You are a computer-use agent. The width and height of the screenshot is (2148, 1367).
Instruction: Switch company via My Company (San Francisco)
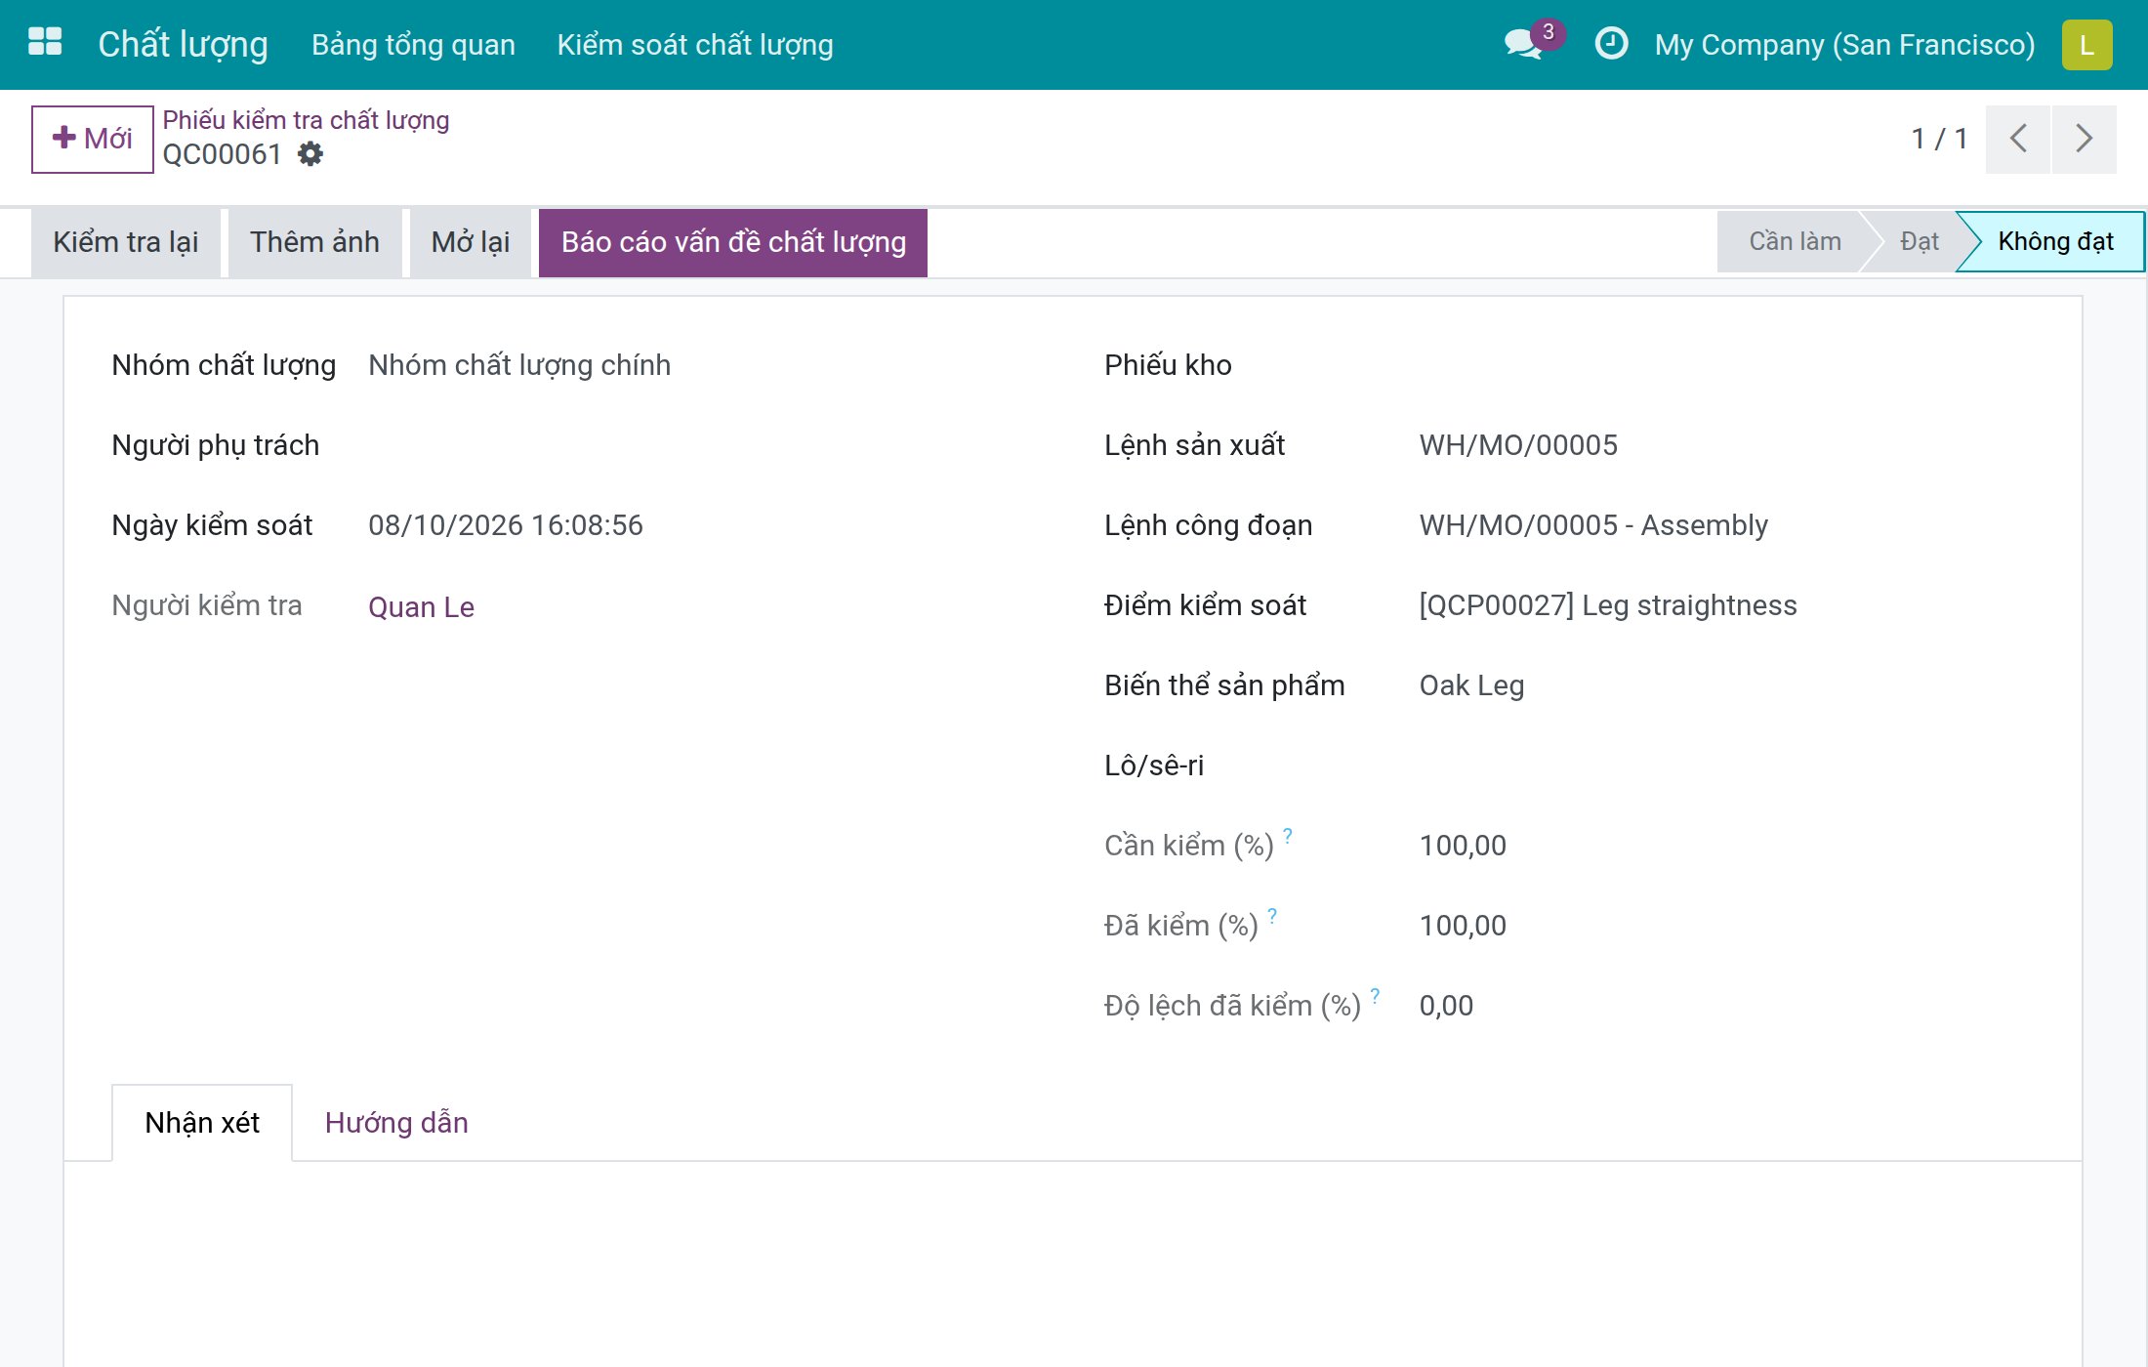[1844, 45]
